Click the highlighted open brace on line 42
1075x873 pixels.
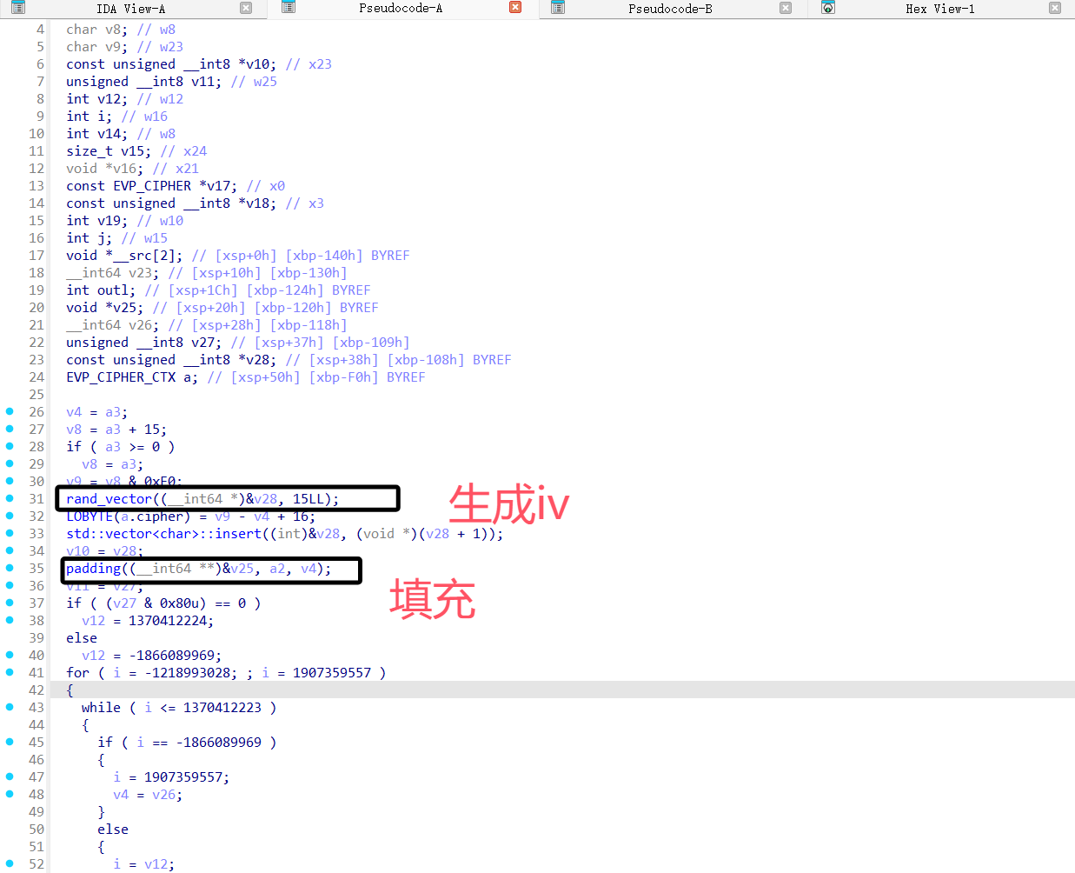click(x=70, y=690)
